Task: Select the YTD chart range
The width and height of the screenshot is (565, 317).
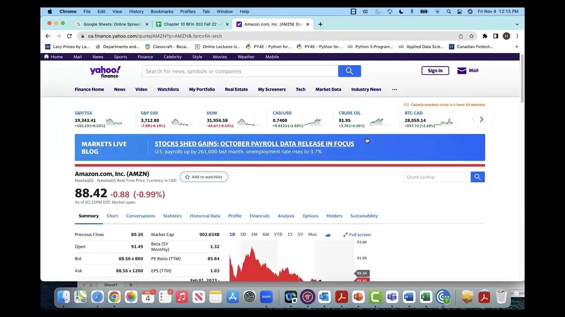Action: click(x=278, y=235)
